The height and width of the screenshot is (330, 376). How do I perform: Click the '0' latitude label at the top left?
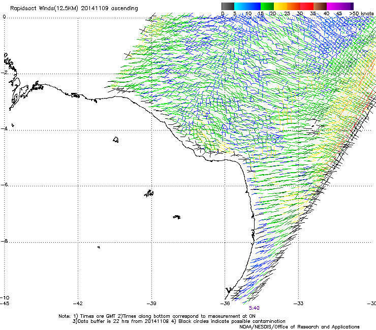point(4,17)
